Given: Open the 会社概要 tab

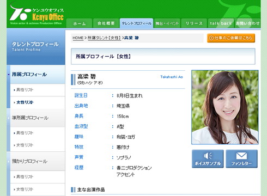Looking at the screenshot, I should (106, 23).
